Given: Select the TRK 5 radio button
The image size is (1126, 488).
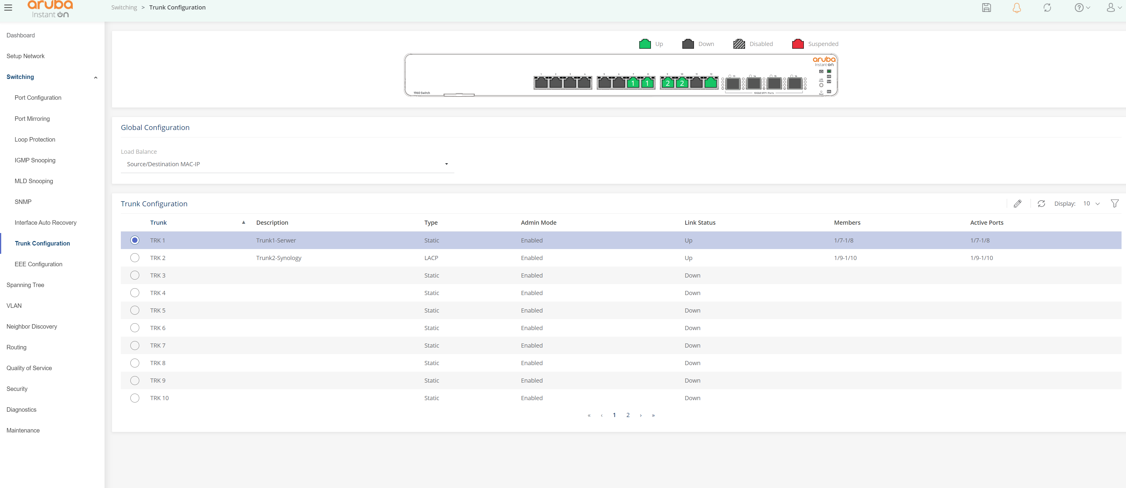Looking at the screenshot, I should [135, 310].
